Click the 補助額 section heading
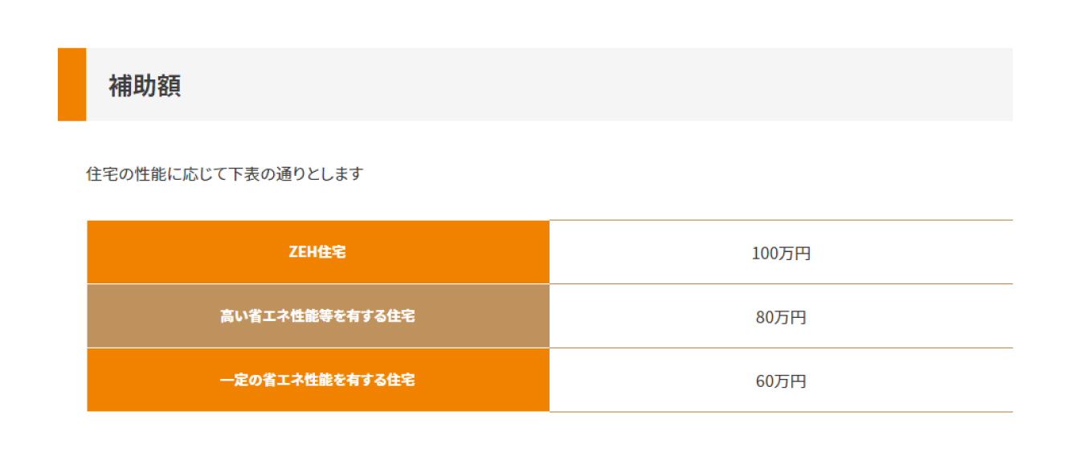Image resolution: width=1071 pixels, height=468 pixels. pos(145,86)
